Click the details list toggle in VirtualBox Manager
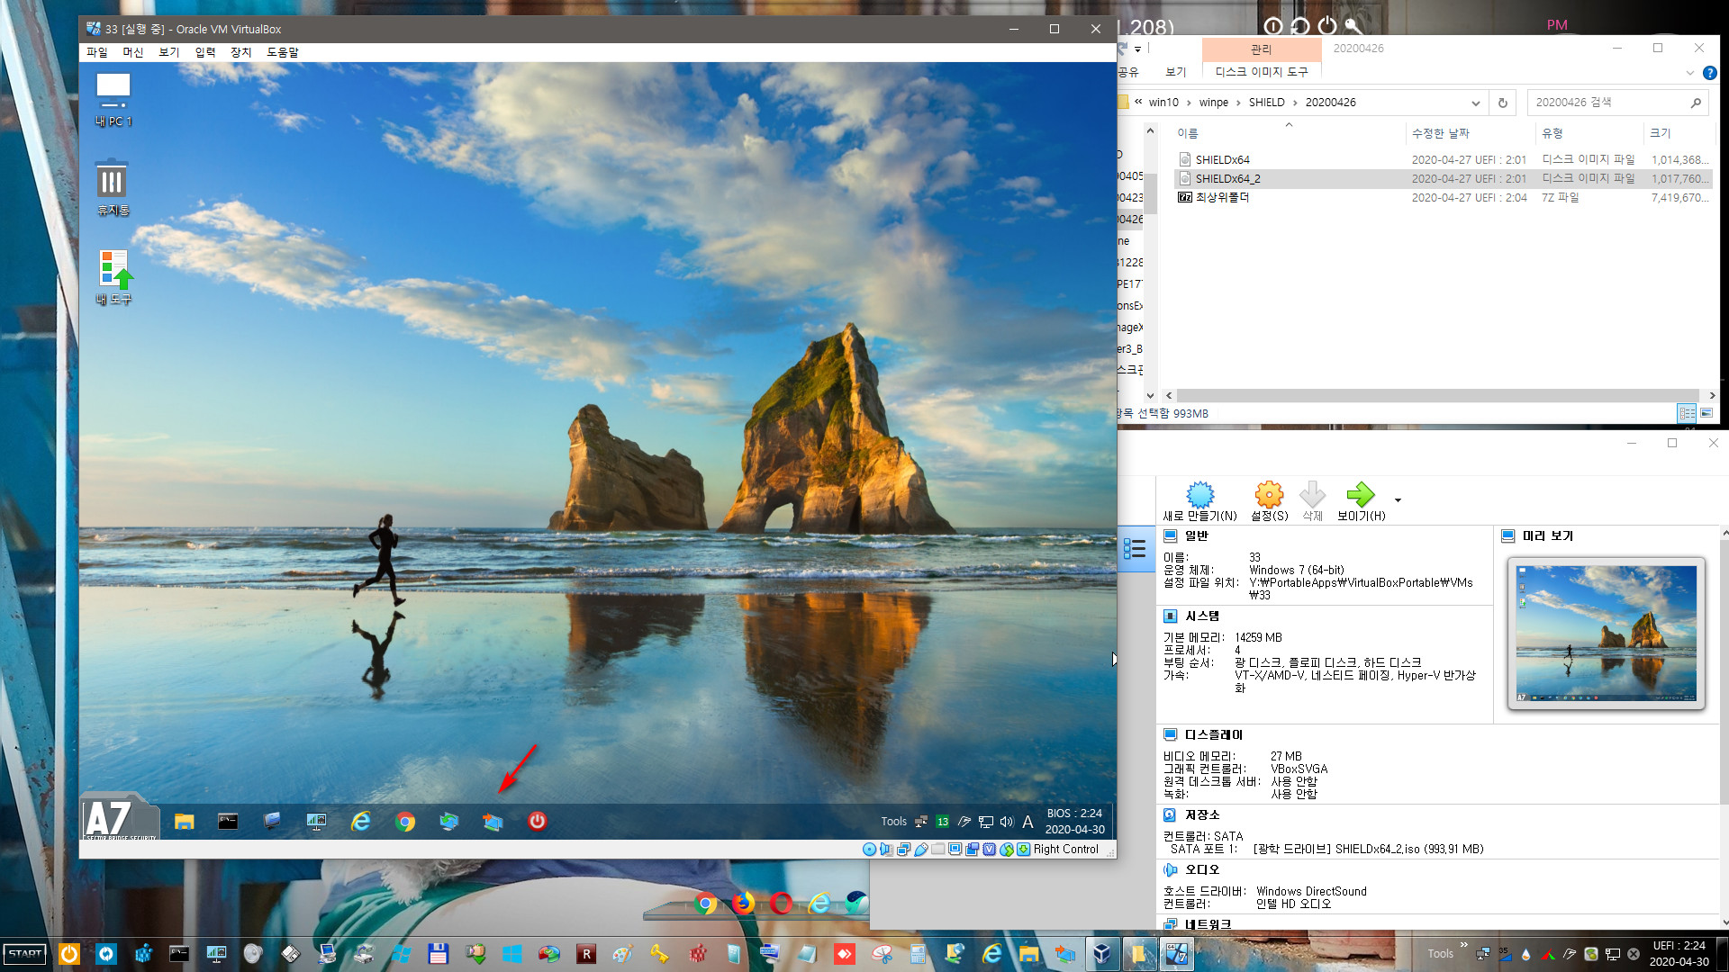Viewport: 1729px width, 972px height. coord(1136,548)
